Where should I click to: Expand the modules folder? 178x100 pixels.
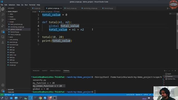coord(12,19)
